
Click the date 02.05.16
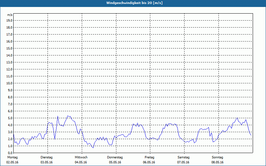[12, 162]
